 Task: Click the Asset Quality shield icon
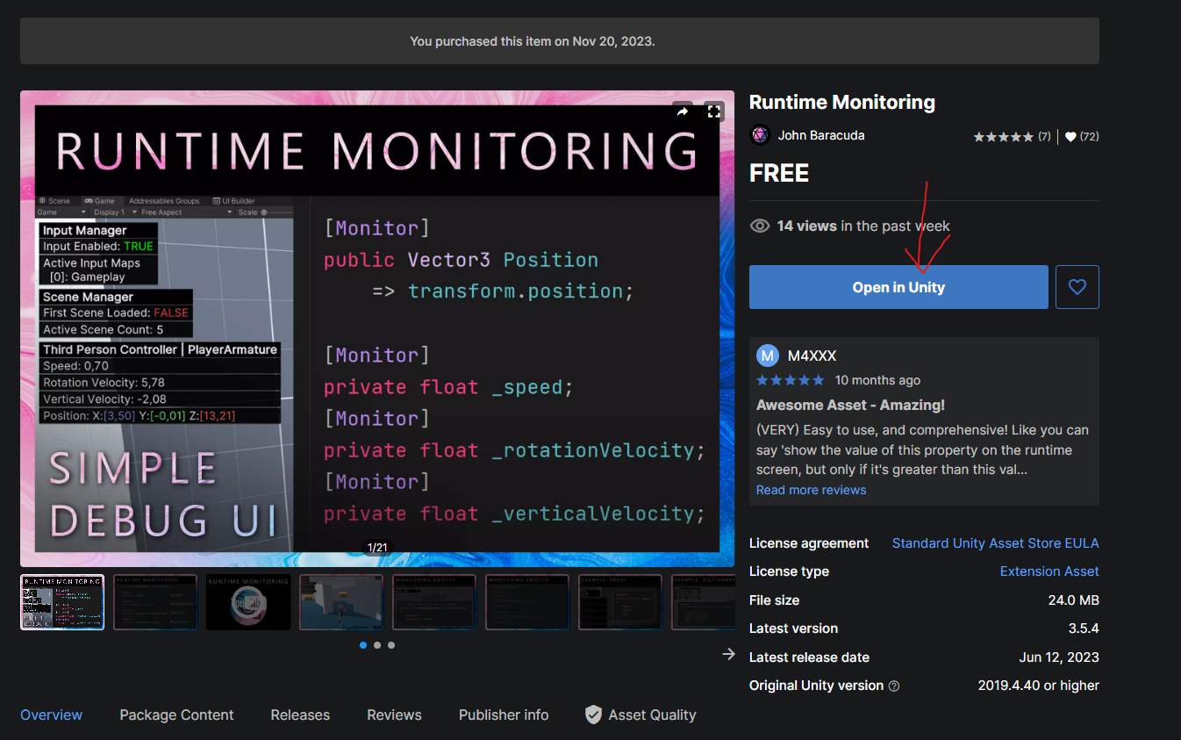coord(594,715)
